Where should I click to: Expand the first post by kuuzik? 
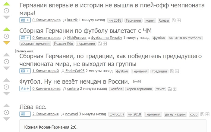[25, 20]
